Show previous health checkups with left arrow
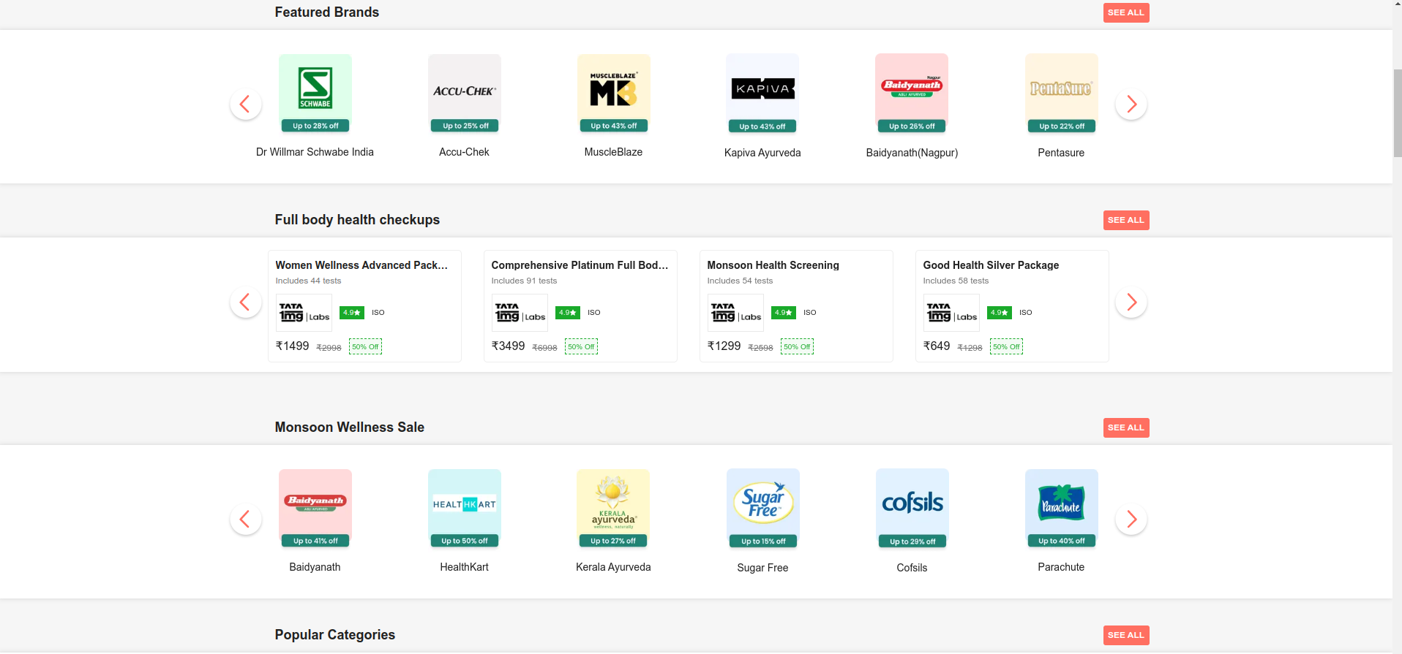This screenshot has height=654, width=1402. click(245, 302)
